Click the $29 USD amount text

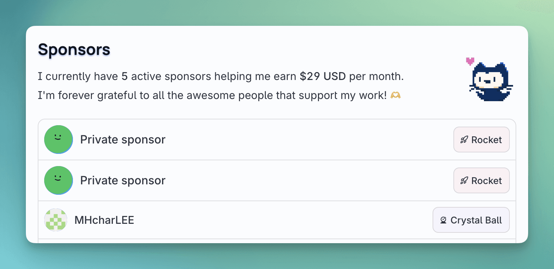323,76
